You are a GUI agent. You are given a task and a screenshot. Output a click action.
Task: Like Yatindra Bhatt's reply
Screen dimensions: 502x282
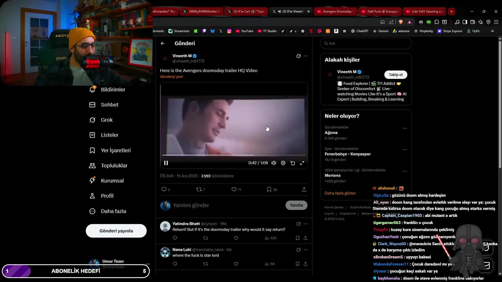pyautogui.click(x=236, y=238)
